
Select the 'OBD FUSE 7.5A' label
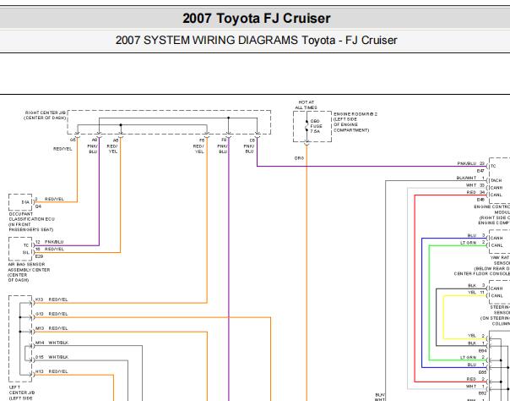(316, 126)
